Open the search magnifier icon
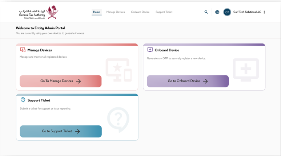 pyautogui.click(x=206, y=12)
